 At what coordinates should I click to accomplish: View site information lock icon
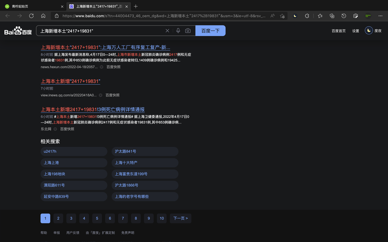click(x=56, y=16)
